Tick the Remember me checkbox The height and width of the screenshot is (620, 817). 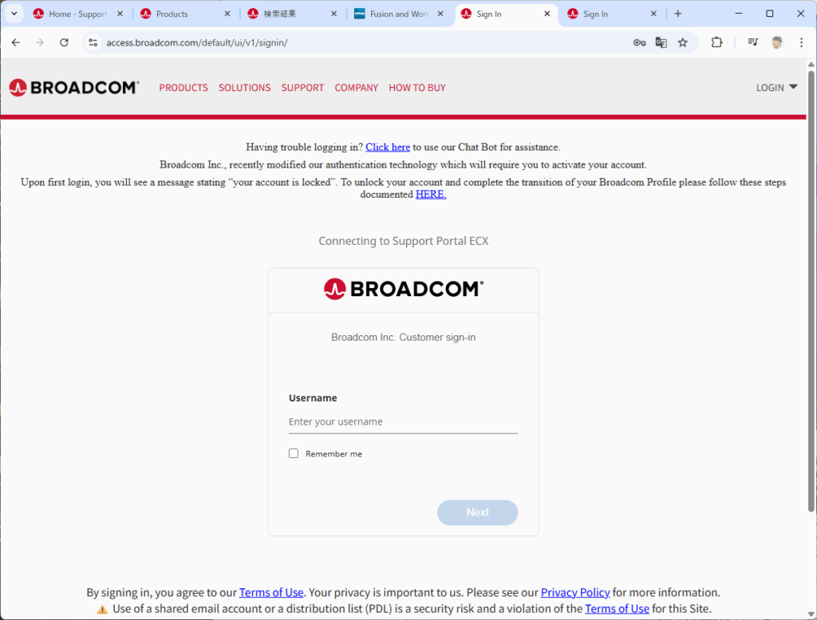pyautogui.click(x=294, y=453)
